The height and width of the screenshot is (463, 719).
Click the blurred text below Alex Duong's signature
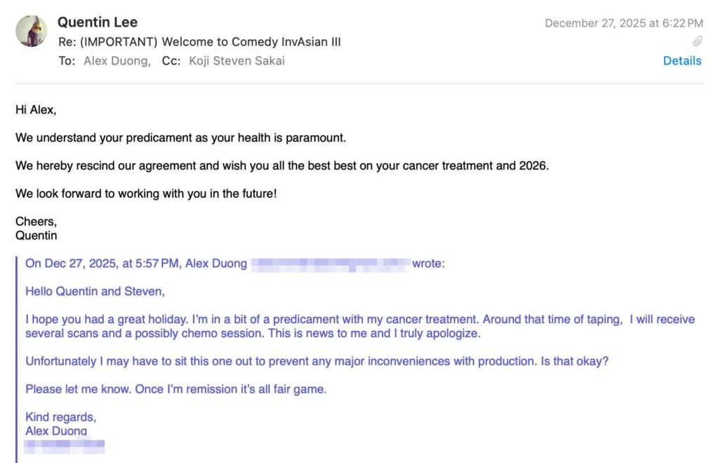click(65, 445)
